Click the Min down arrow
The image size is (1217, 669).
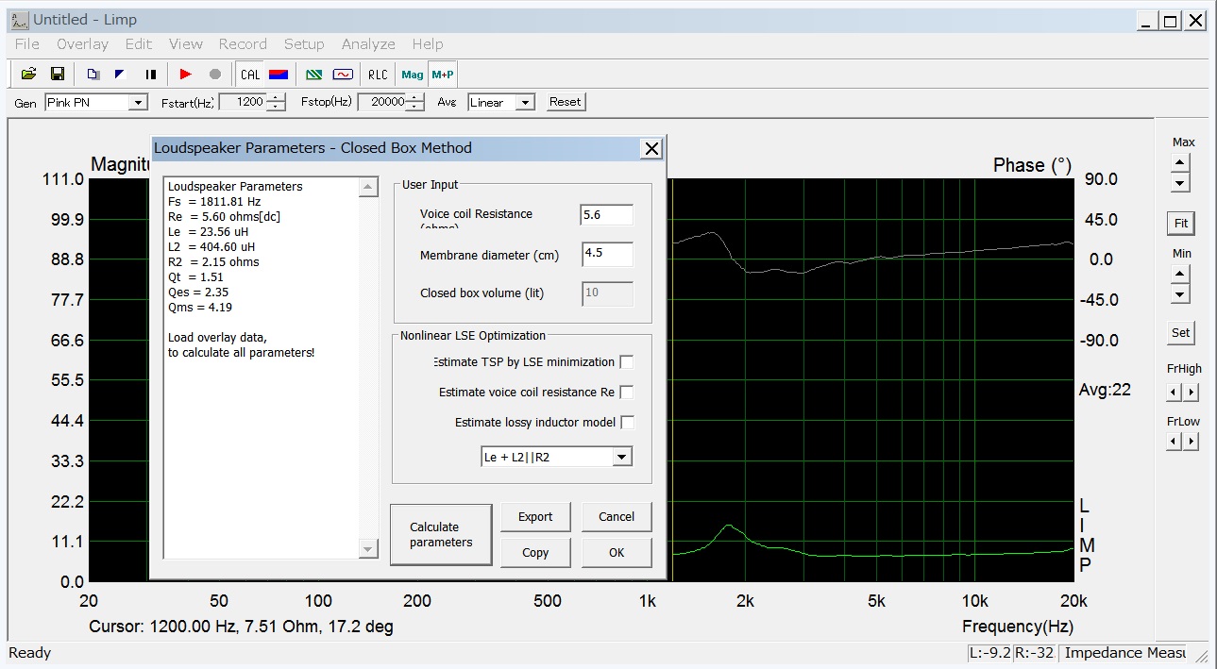tap(1180, 293)
